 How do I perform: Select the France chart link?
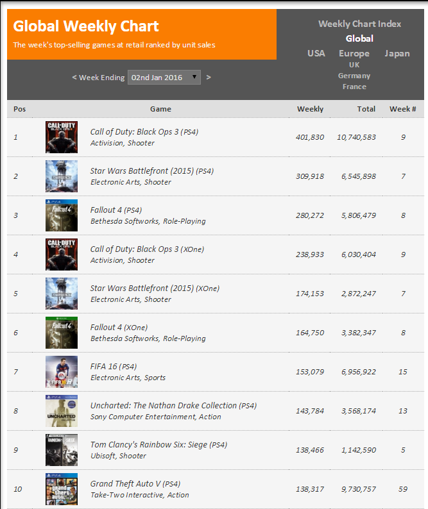tap(354, 87)
